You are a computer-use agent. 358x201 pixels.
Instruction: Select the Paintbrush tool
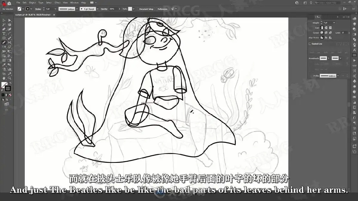point(10,38)
